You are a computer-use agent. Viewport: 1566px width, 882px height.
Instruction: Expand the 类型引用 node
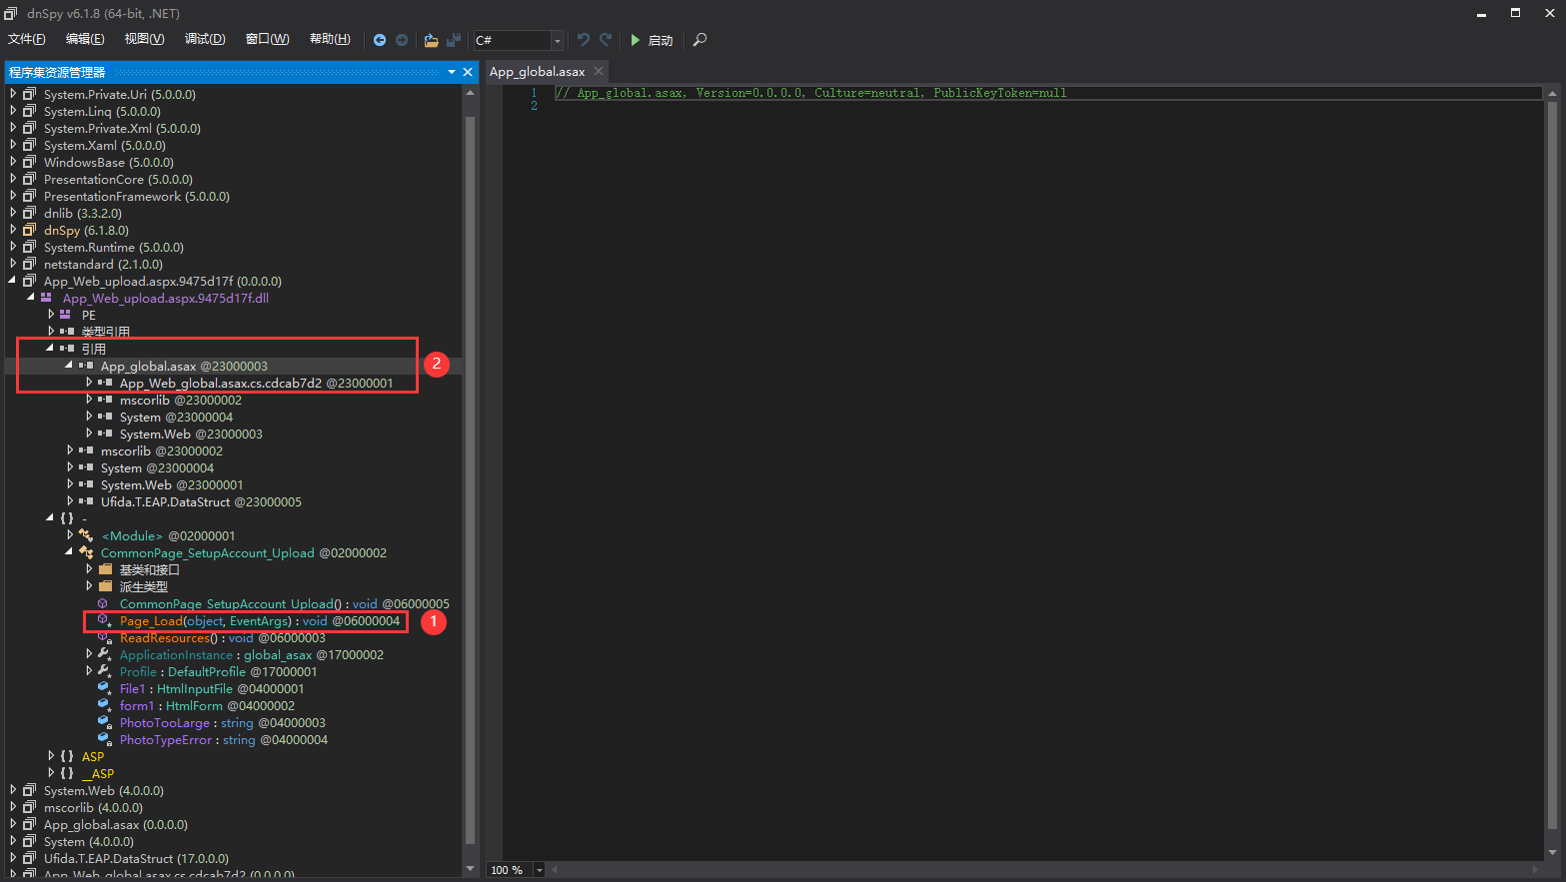pos(51,332)
